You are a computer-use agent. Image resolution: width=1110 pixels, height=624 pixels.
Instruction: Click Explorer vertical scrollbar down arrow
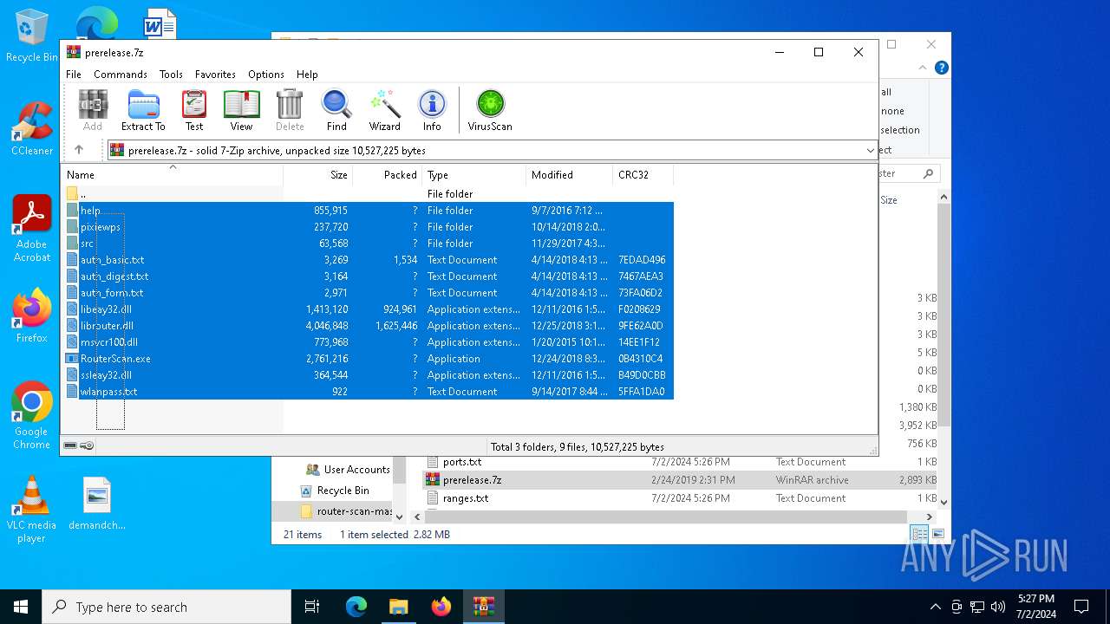pyautogui.click(x=943, y=502)
